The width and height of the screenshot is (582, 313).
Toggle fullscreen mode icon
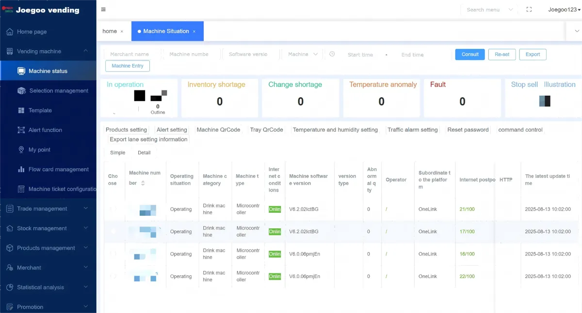pyautogui.click(x=529, y=10)
